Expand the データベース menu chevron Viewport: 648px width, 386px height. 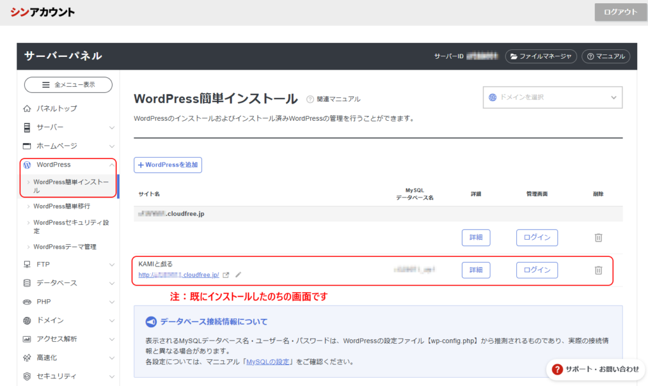[111, 283]
